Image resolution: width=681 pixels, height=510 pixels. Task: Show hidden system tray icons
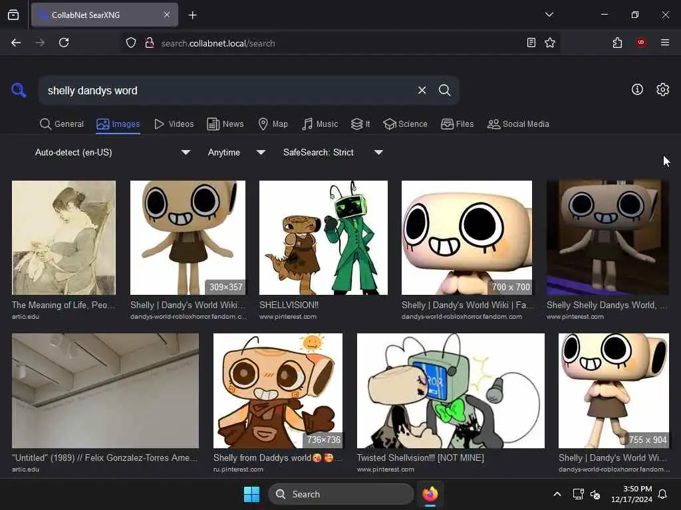[x=557, y=494]
